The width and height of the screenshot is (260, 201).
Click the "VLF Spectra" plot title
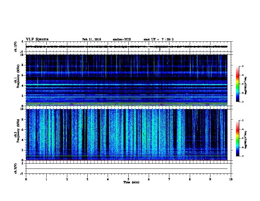(37, 39)
